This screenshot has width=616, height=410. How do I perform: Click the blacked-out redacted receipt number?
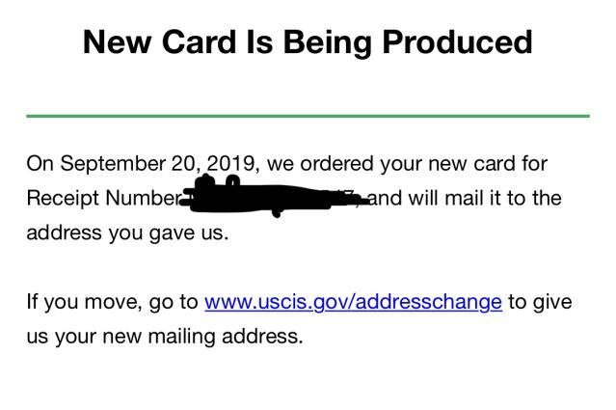[274, 196]
